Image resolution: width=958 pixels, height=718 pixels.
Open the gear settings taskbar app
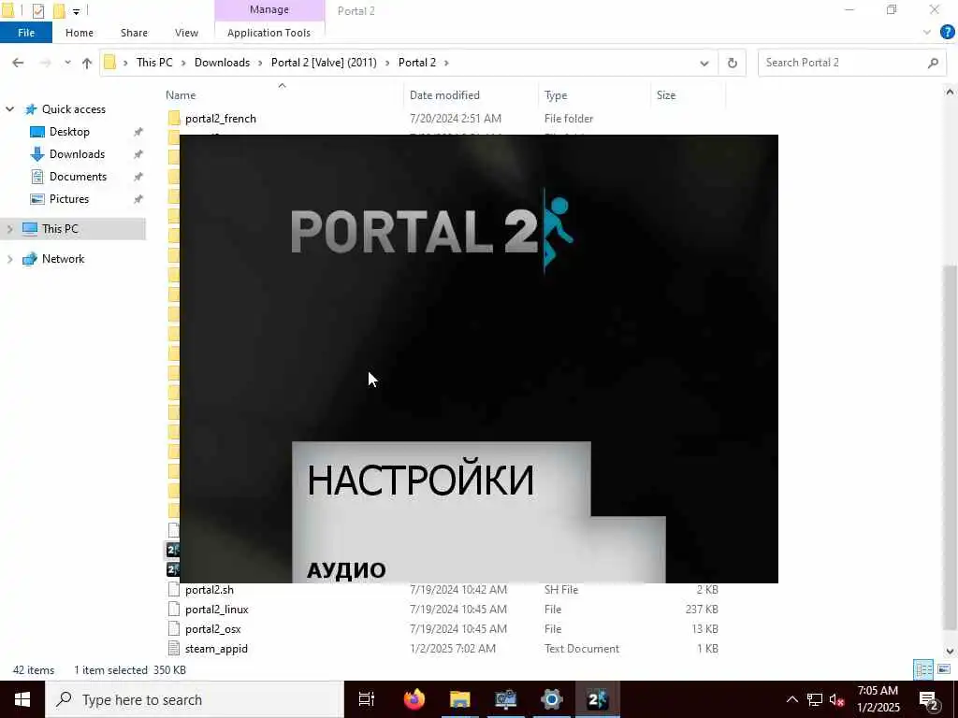pos(552,699)
